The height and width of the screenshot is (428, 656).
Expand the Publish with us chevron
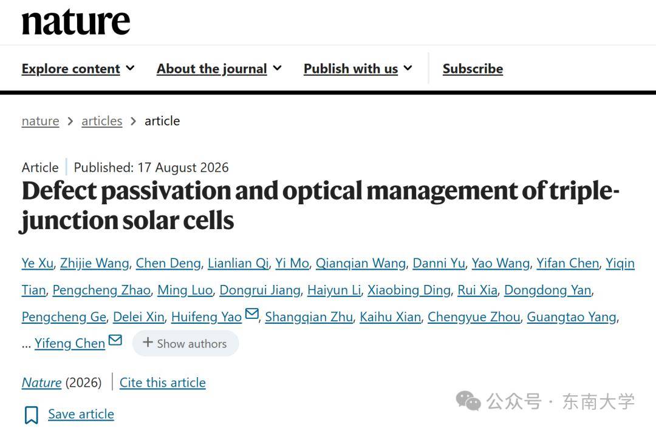point(408,68)
